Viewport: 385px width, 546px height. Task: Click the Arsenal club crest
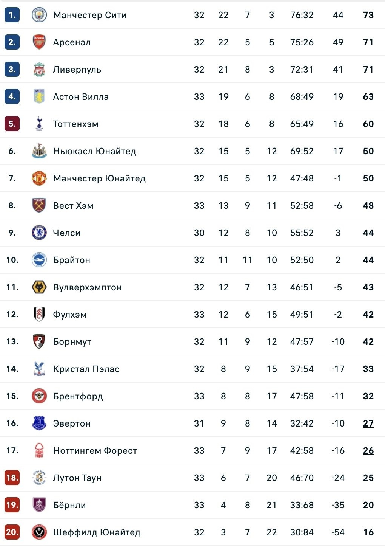point(39,42)
